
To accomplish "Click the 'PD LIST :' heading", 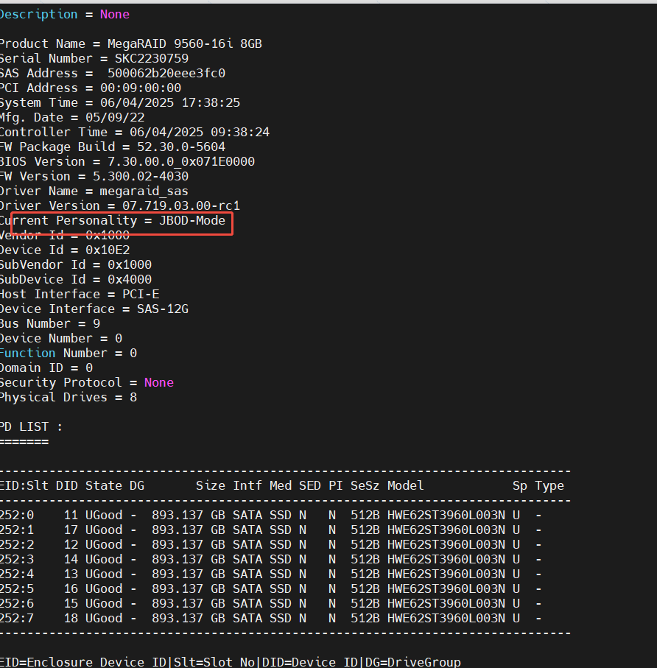I will (x=31, y=427).
